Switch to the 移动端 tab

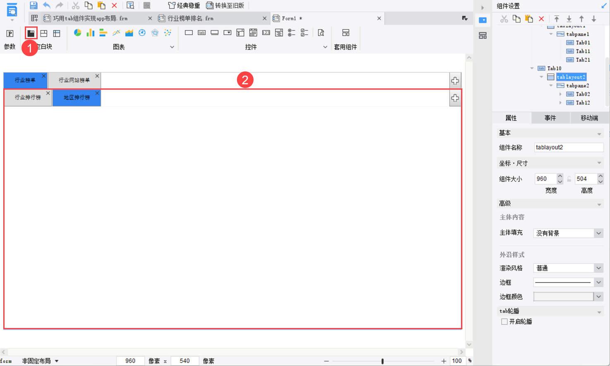(x=589, y=118)
